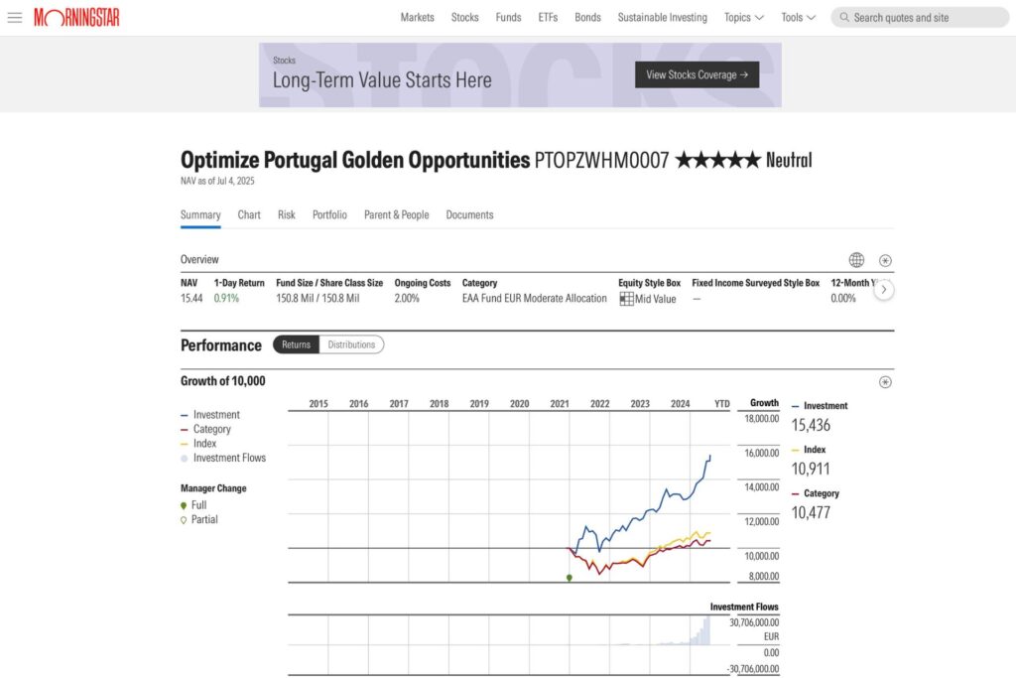This screenshot has width=1016, height=678.
Task: Expand the Tools dropdown
Action: [x=798, y=18]
